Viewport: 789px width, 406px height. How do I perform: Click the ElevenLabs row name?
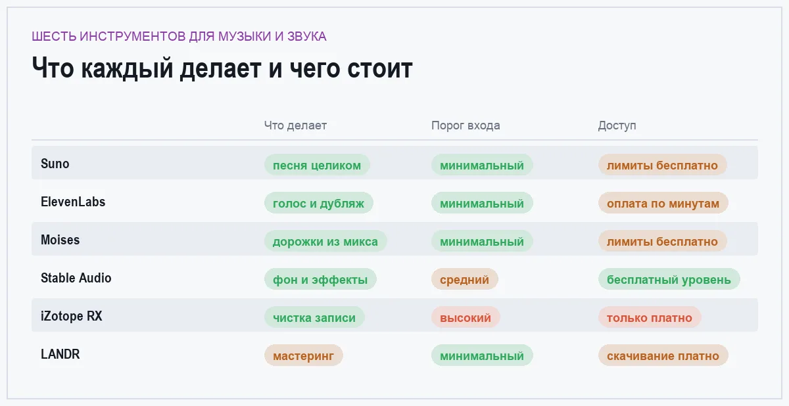click(x=73, y=202)
